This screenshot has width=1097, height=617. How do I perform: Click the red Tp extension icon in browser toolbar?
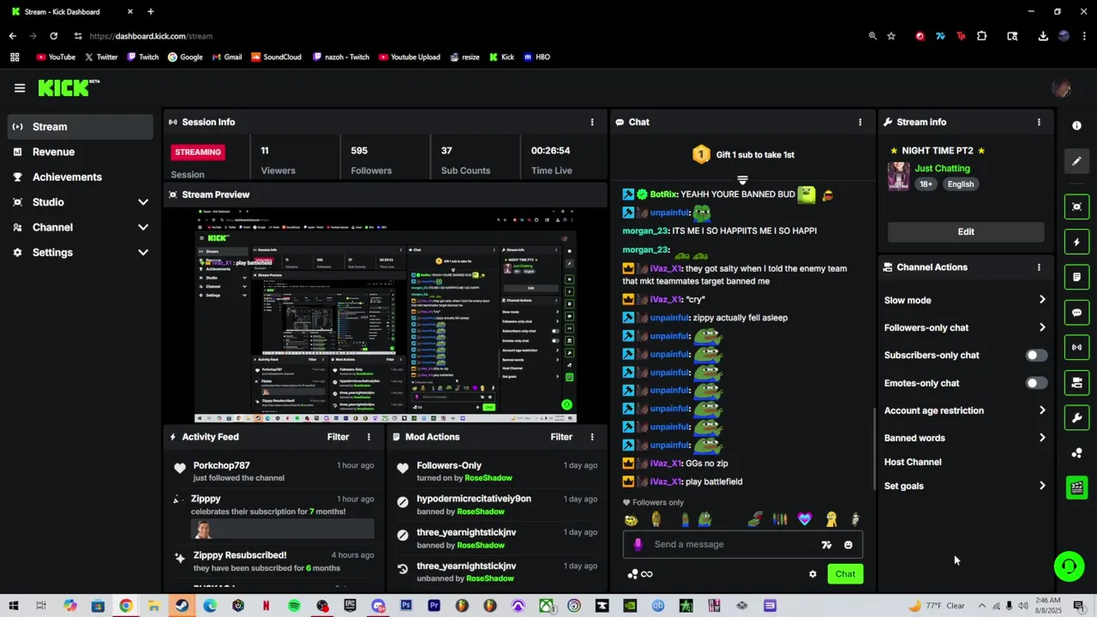tap(961, 36)
